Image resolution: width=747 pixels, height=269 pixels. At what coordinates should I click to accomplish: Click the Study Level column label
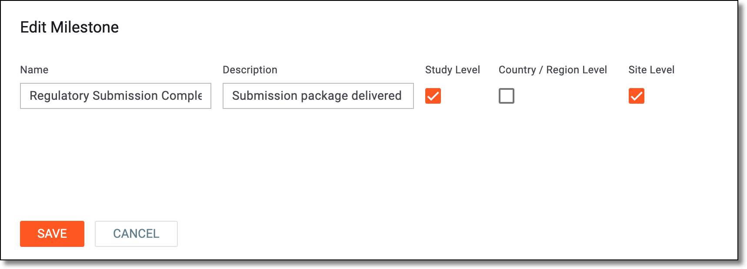point(453,70)
